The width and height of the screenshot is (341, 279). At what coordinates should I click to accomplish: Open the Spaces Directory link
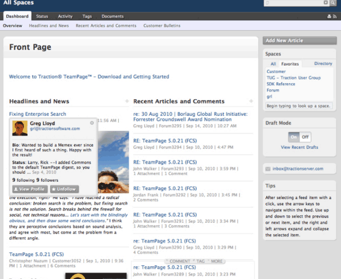[323, 64]
